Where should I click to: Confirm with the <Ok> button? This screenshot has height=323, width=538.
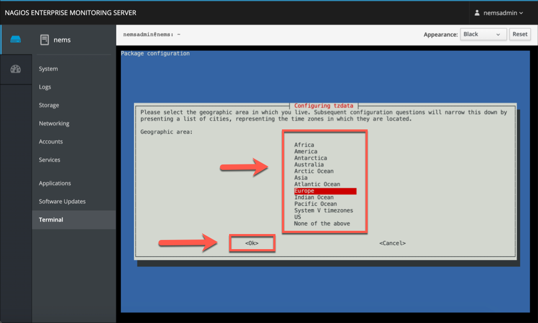coord(252,243)
